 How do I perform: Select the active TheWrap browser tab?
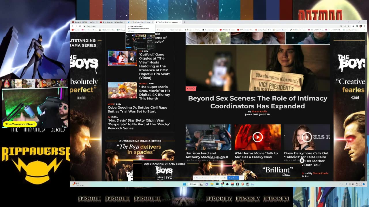click(x=168, y=22)
